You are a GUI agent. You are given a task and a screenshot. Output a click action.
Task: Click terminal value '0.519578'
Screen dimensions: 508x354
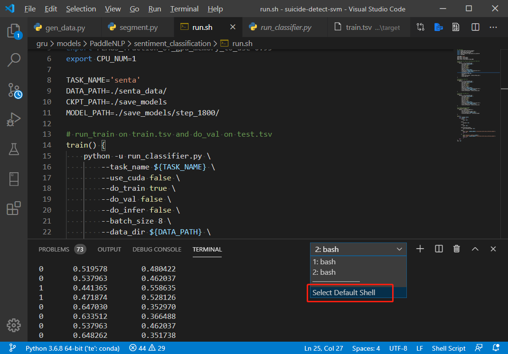pyautogui.click(x=90, y=269)
